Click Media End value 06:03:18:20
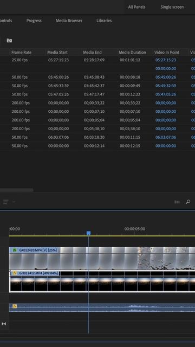195x347 pixels. click(x=94, y=137)
